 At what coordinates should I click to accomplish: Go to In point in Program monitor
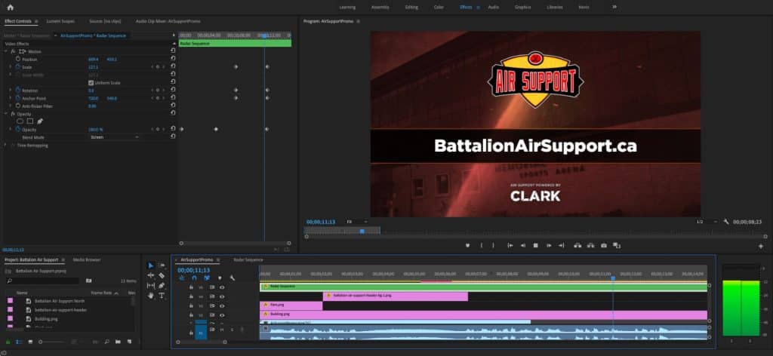tap(510, 245)
